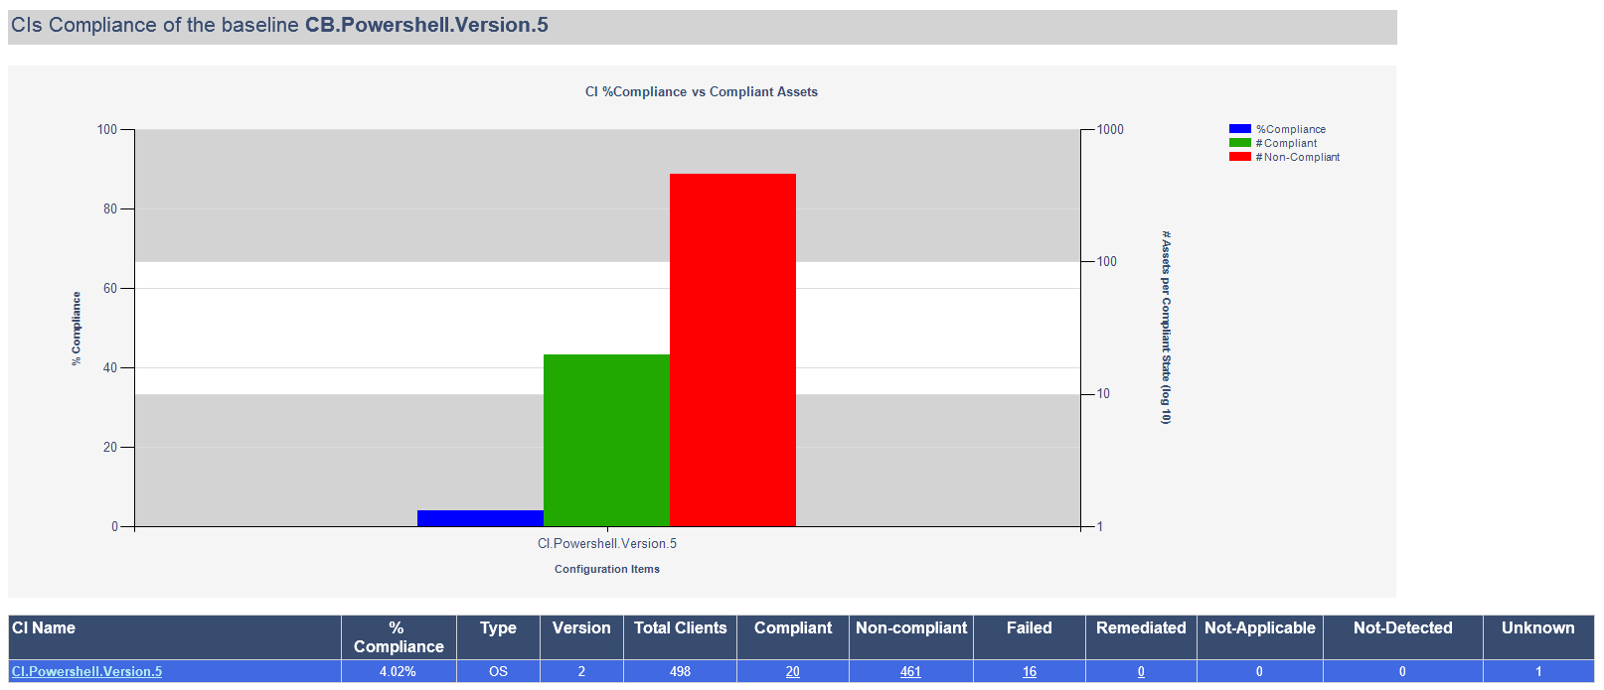Click the green #Compliant legend swatch

coord(1239,143)
